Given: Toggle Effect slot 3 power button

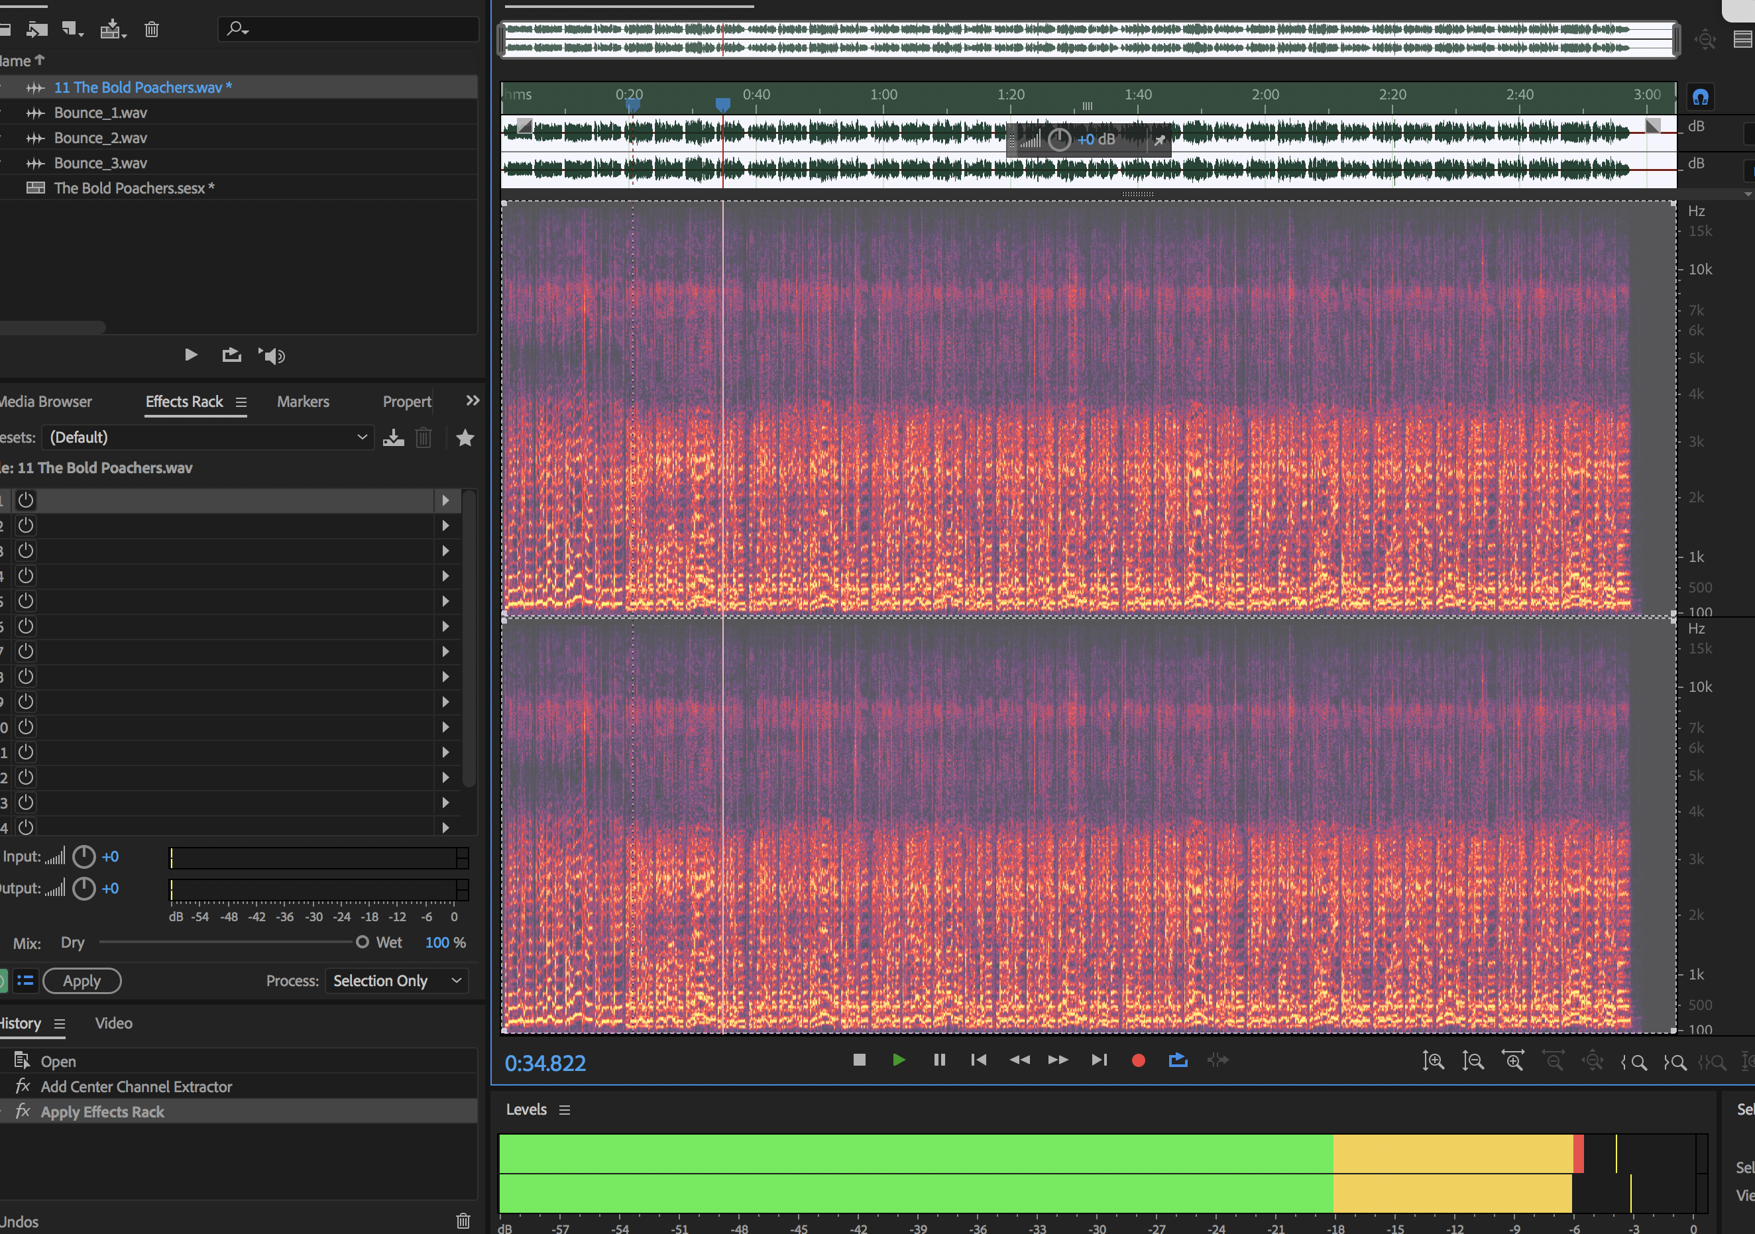Looking at the screenshot, I should [25, 550].
